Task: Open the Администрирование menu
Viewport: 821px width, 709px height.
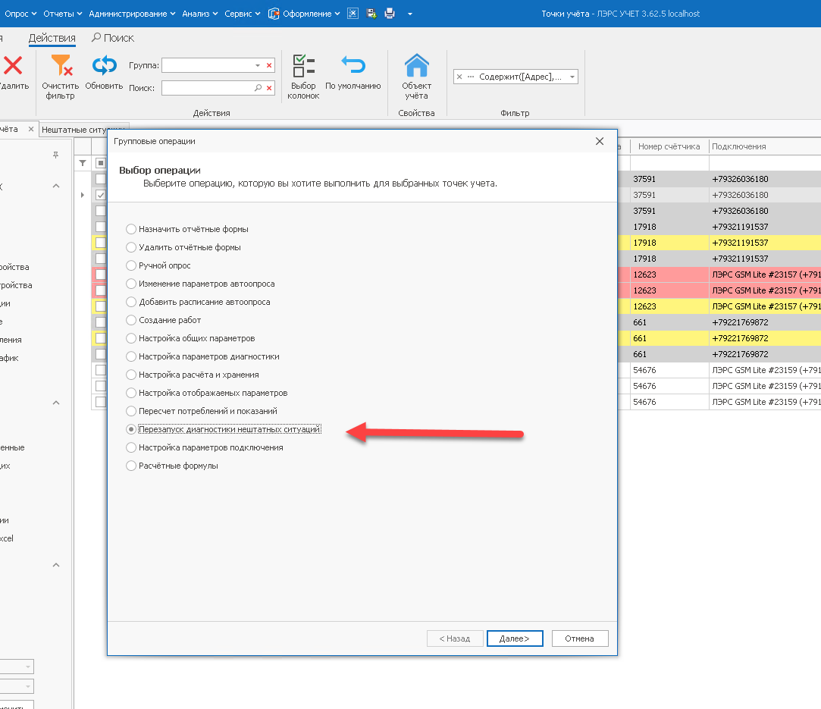Action: tap(131, 14)
